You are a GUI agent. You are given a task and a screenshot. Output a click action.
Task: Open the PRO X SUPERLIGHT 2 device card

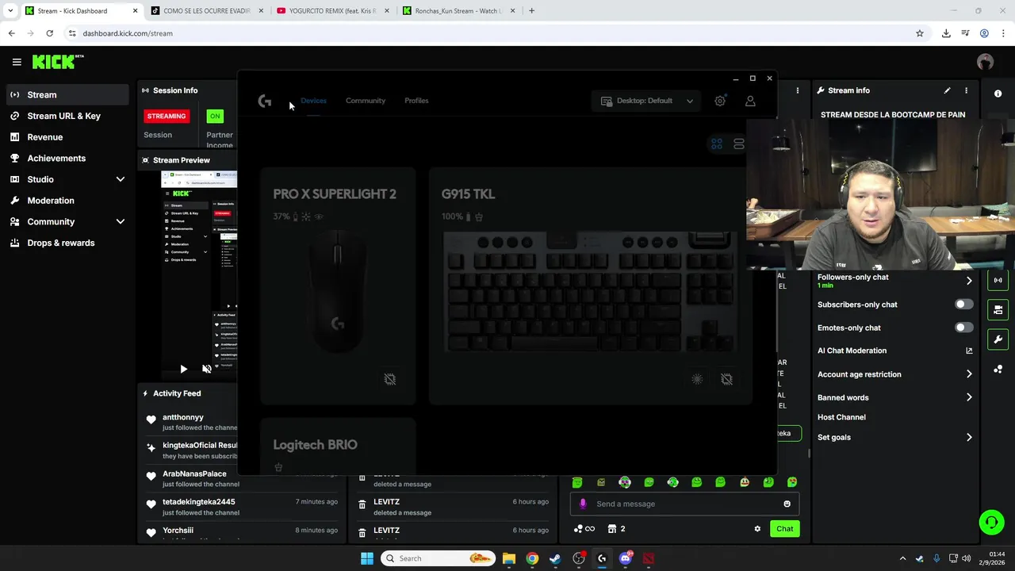click(x=338, y=285)
